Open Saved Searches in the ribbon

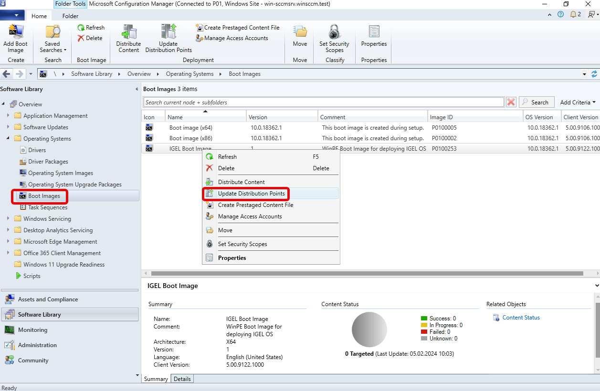click(x=53, y=32)
